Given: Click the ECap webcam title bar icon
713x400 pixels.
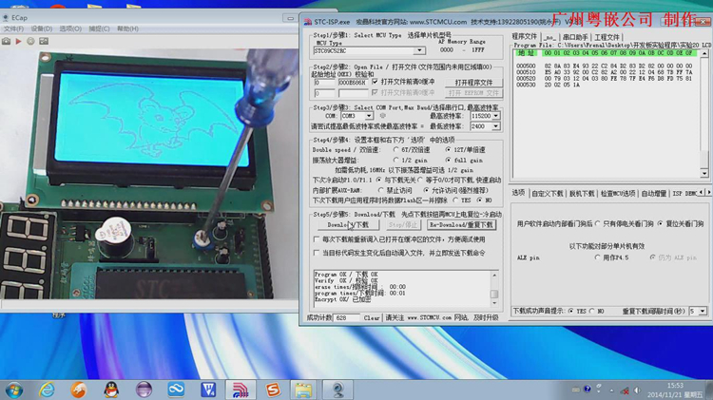Looking at the screenshot, I should click(x=6, y=18).
